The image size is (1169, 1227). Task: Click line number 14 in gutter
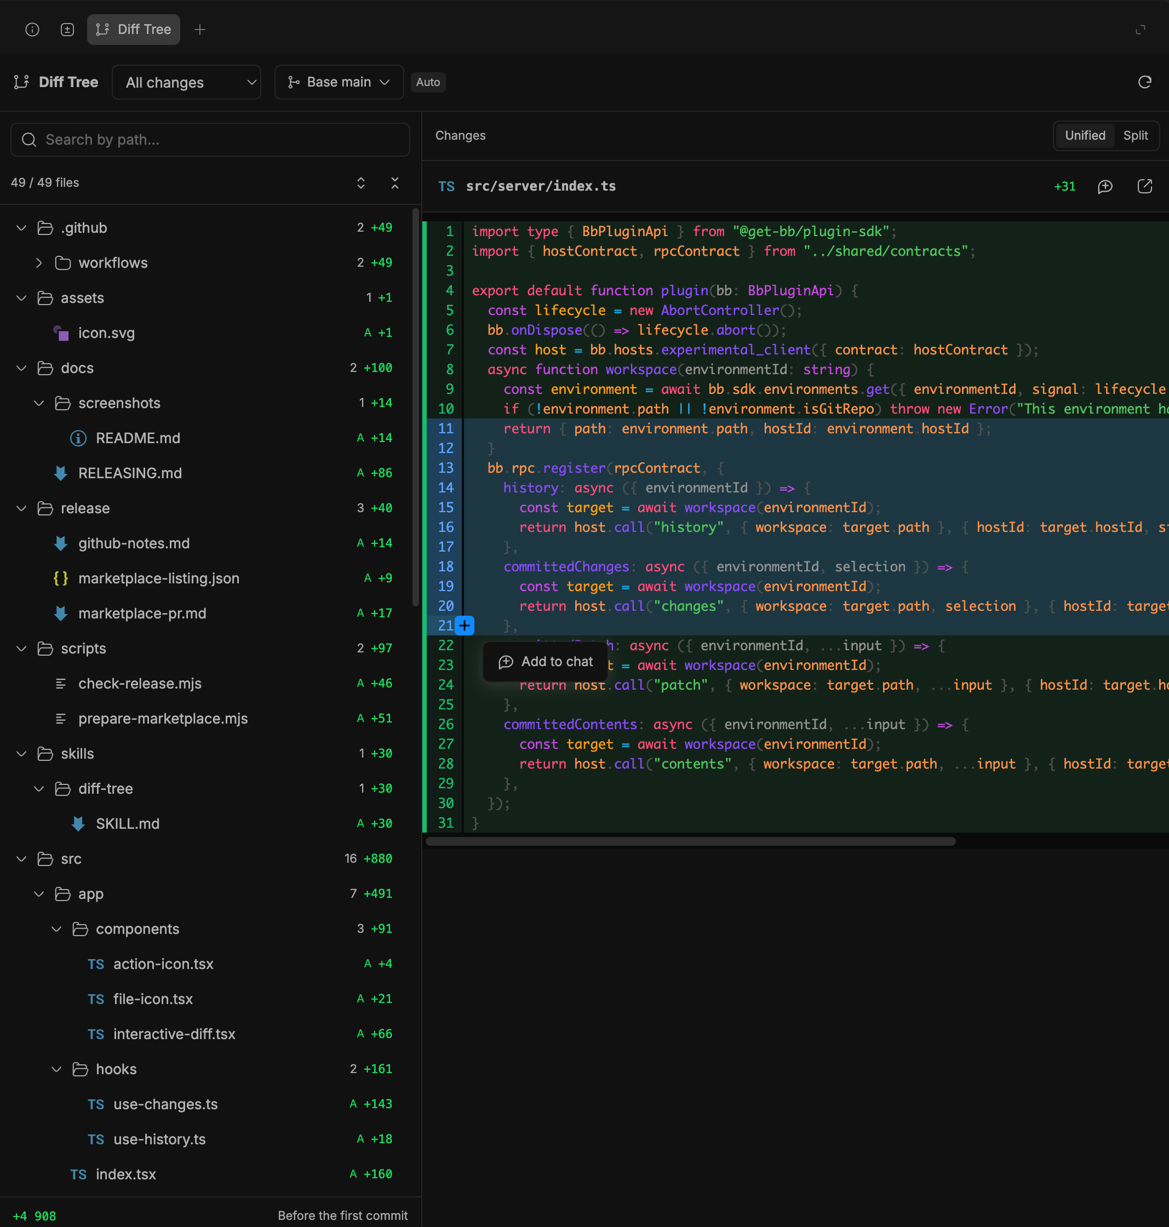(x=445, y=488)
